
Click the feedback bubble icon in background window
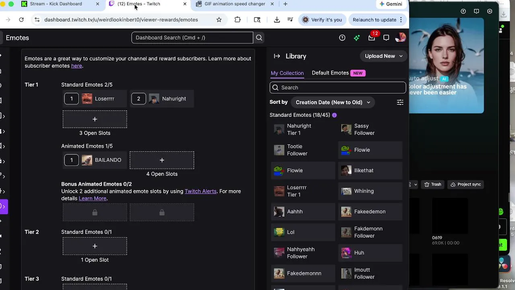[x=476, y=11]
